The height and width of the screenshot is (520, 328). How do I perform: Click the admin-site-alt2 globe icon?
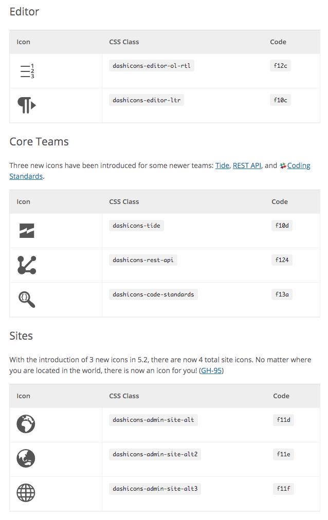(26, 458)
